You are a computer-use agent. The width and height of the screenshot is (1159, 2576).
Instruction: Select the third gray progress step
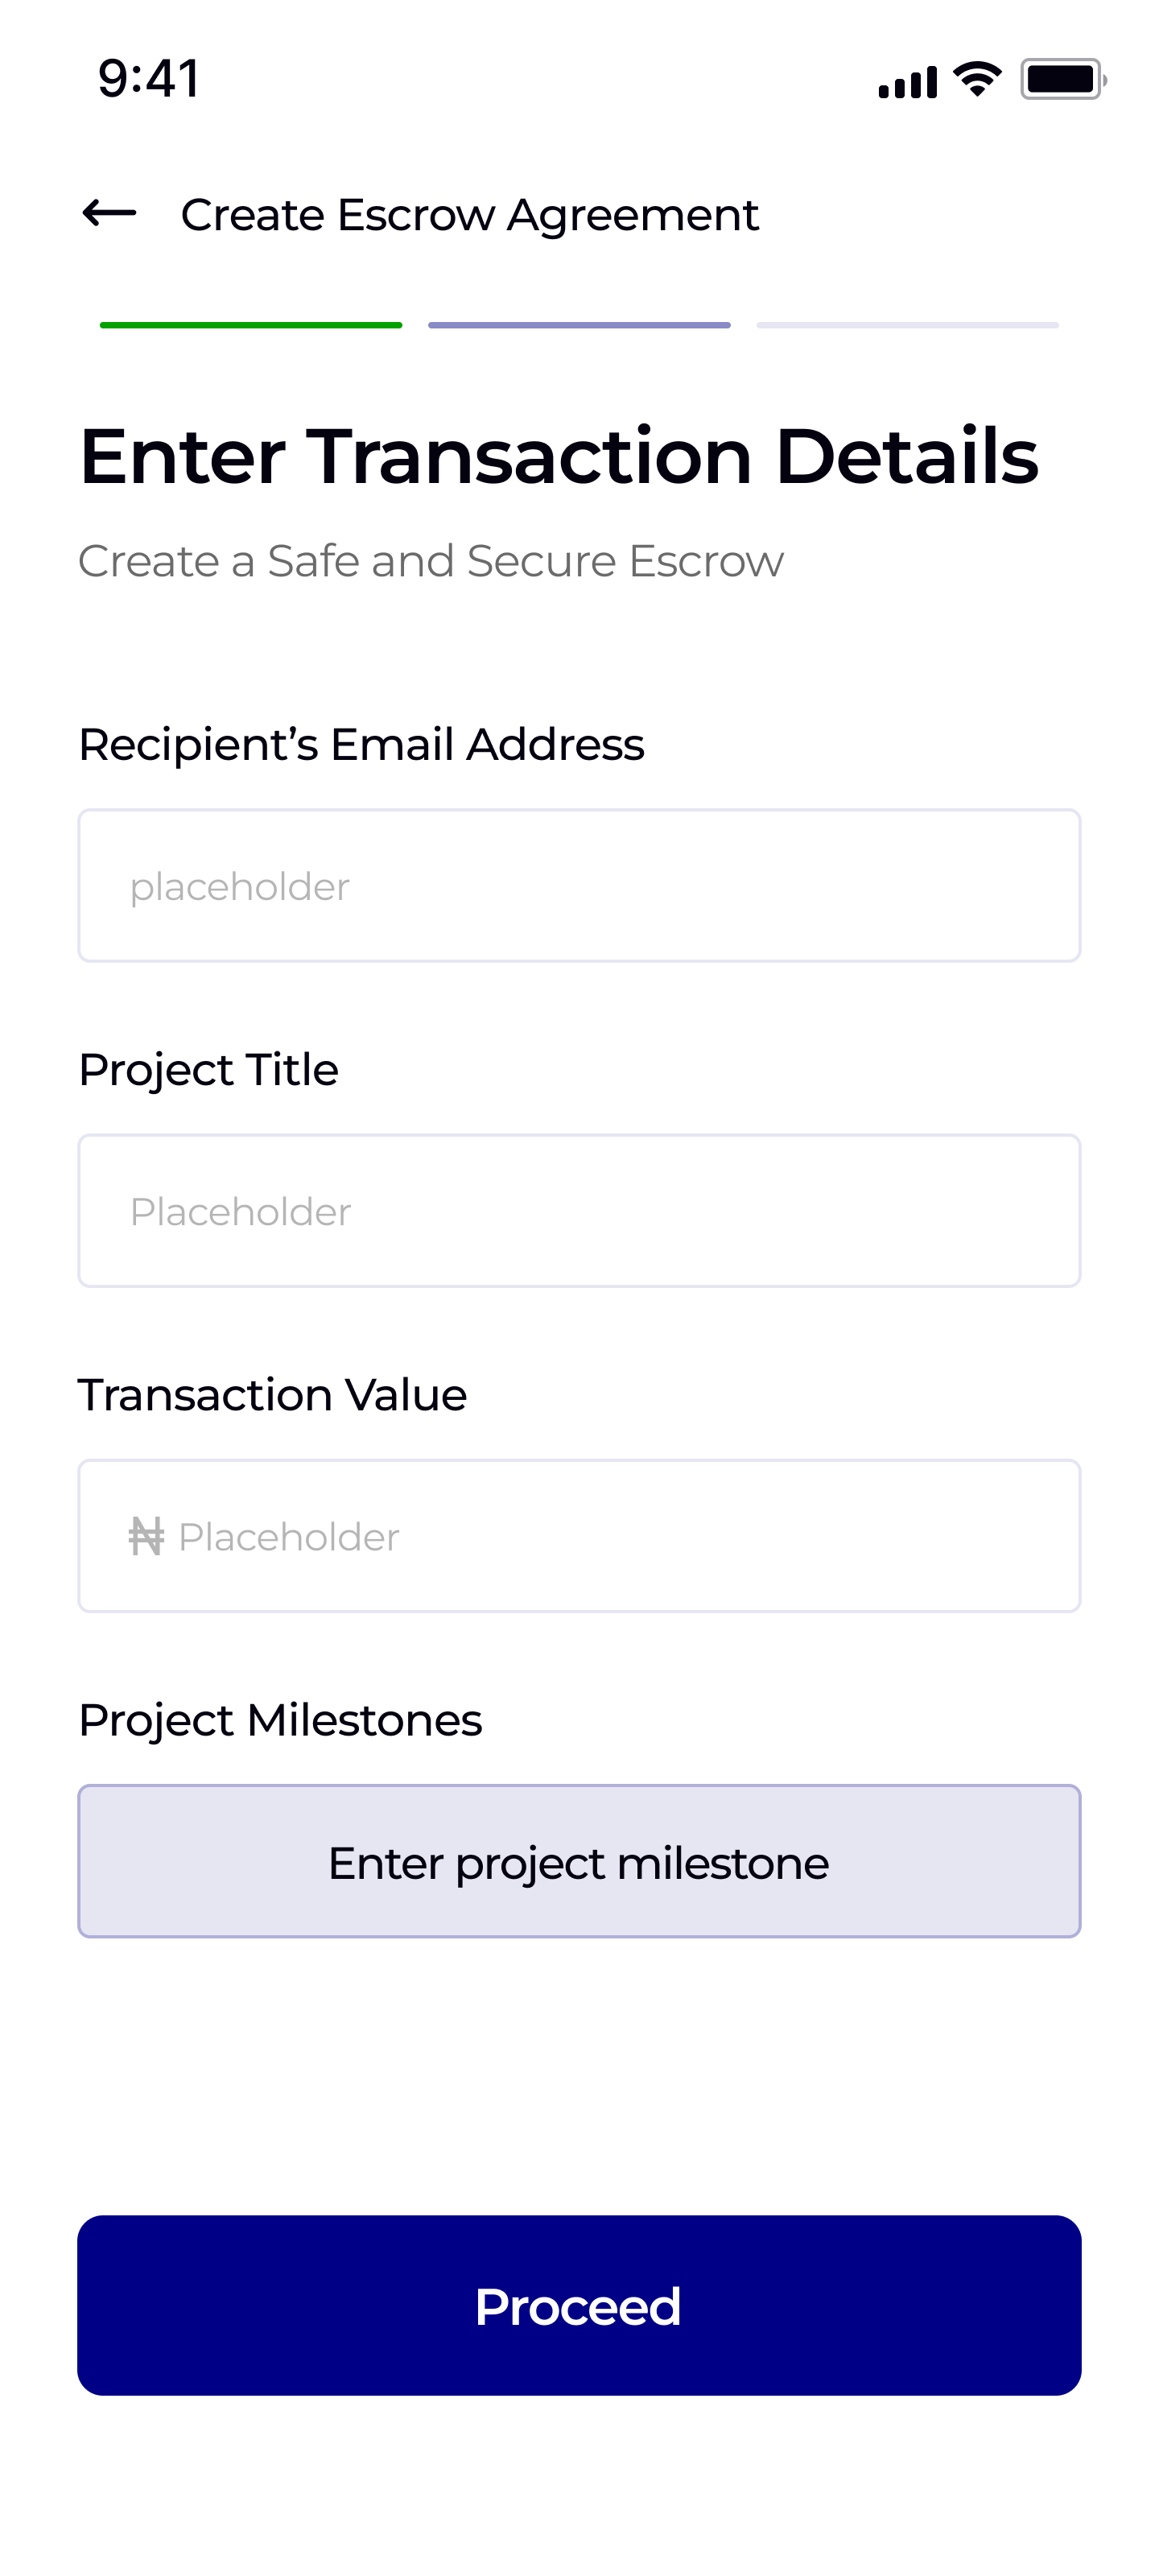coord(907,325)
